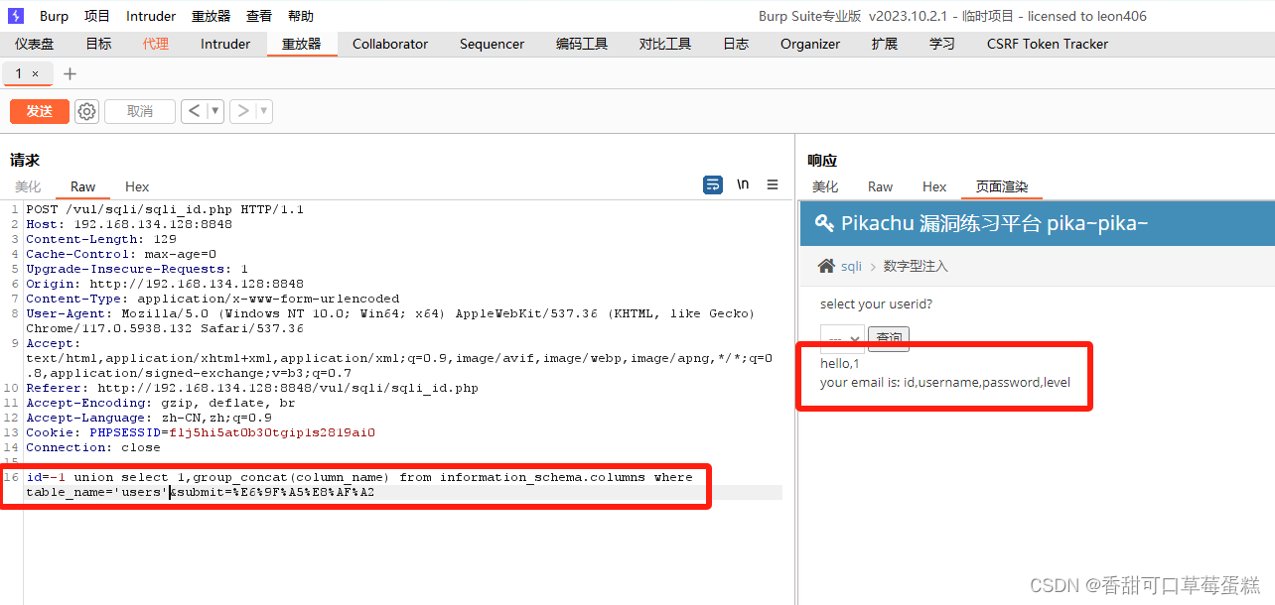1275x605 pixels.
Task: Click the 查询 query button
Action: 889,339
